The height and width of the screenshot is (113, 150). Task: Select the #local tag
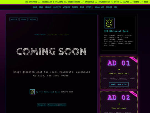[x=63, y=105]
